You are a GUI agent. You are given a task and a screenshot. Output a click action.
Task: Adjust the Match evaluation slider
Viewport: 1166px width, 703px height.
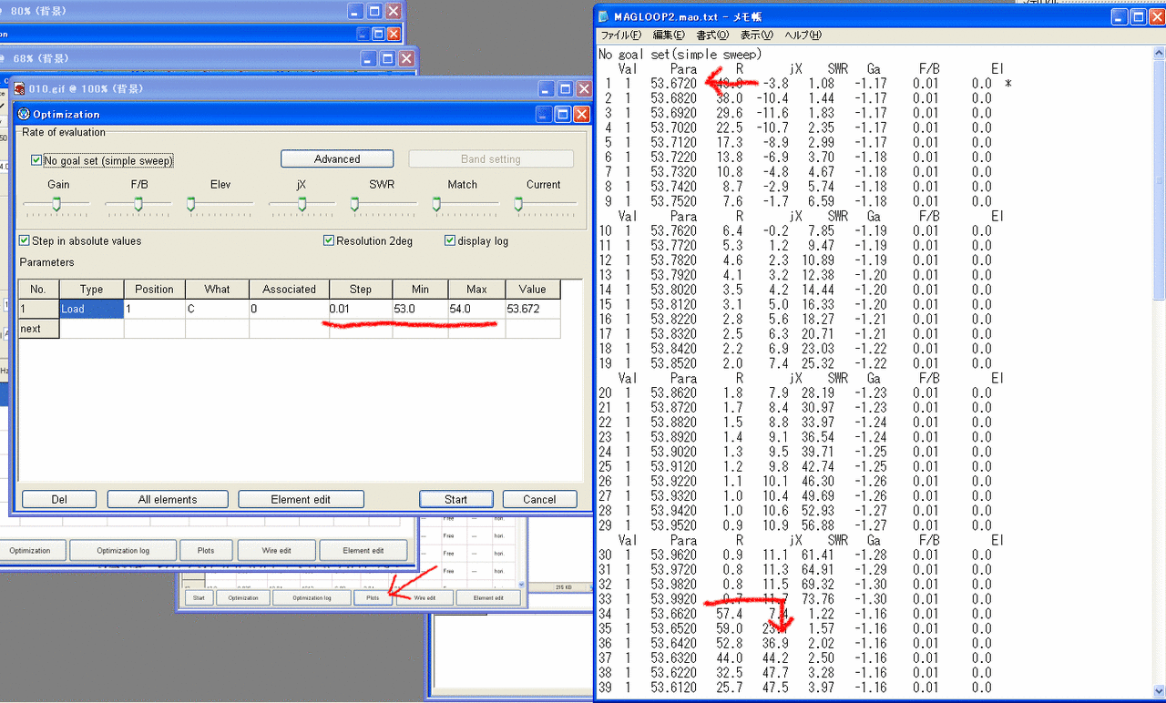(x=436, y=205)
